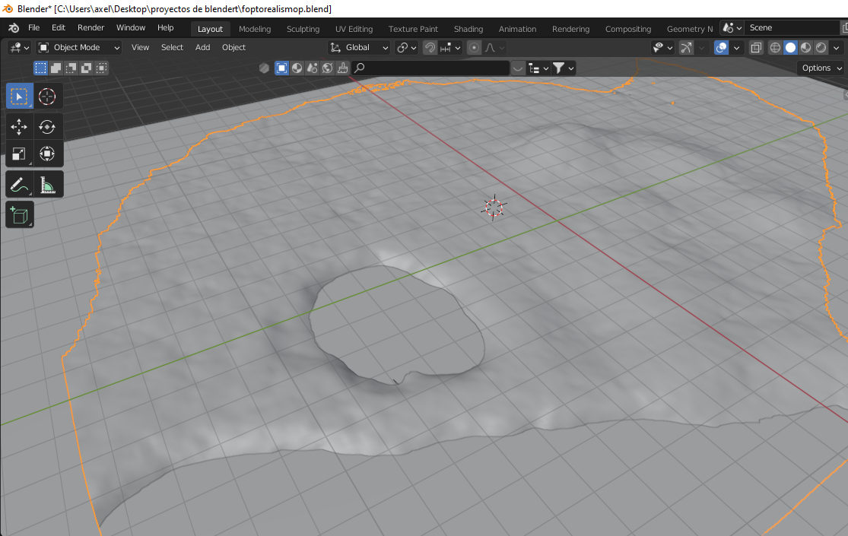Open the Object Mode dropdown
Image resolution: width=848 pixels, height=536 pixels.
tap(79, 48)
